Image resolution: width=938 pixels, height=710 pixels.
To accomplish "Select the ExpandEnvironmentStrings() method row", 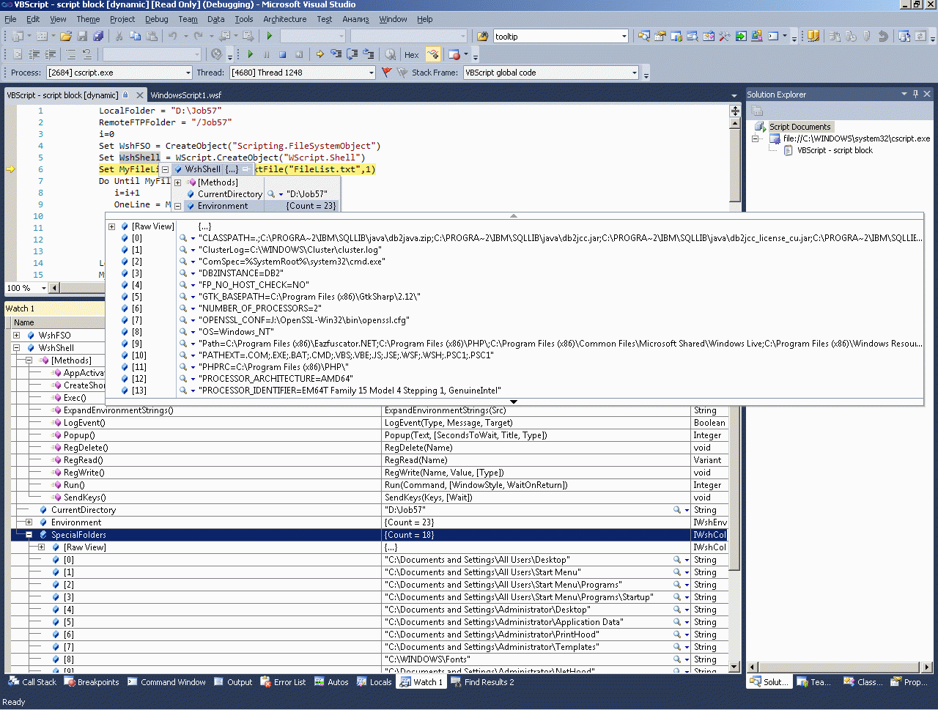I will pyautogui.click(x=370, y=410).
